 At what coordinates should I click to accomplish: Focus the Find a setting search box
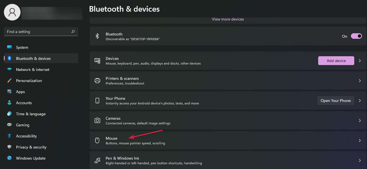(x=37, y=32)
